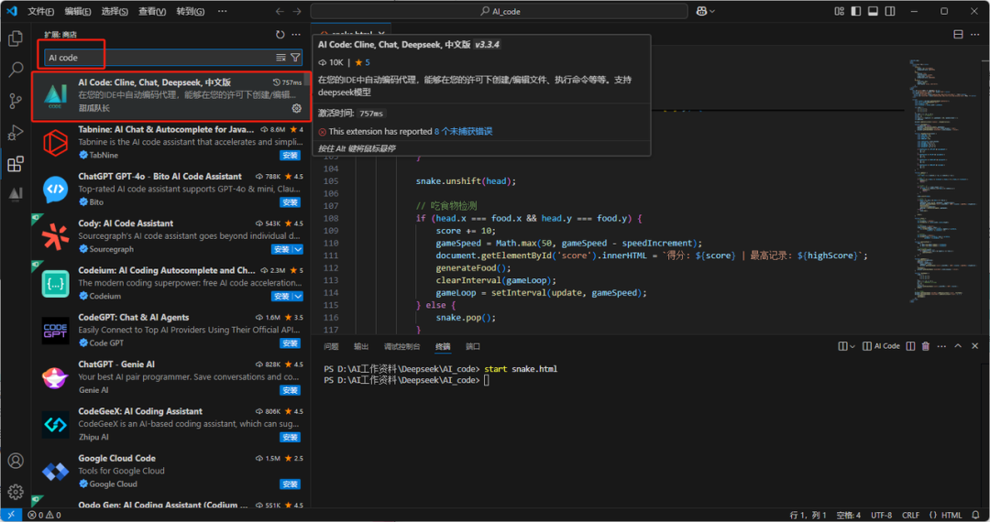This screenshot has width=990, height=522.
Task: Open the Explorer view in activity bar
Action: click(16, 38)
